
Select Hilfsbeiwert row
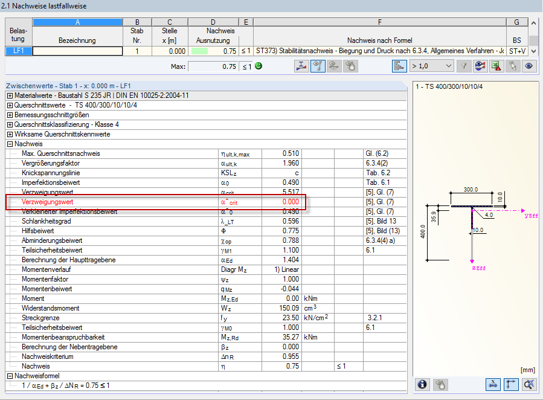[206, 231]
